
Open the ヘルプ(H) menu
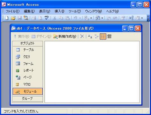tap(112, 11)
